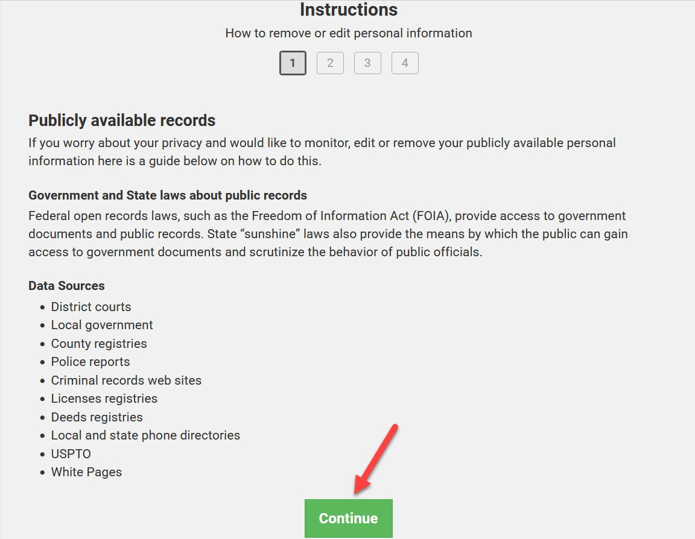695x539 pixels.
Task: Jump to step 3 indicator
Action: click(x=367, y=63)
